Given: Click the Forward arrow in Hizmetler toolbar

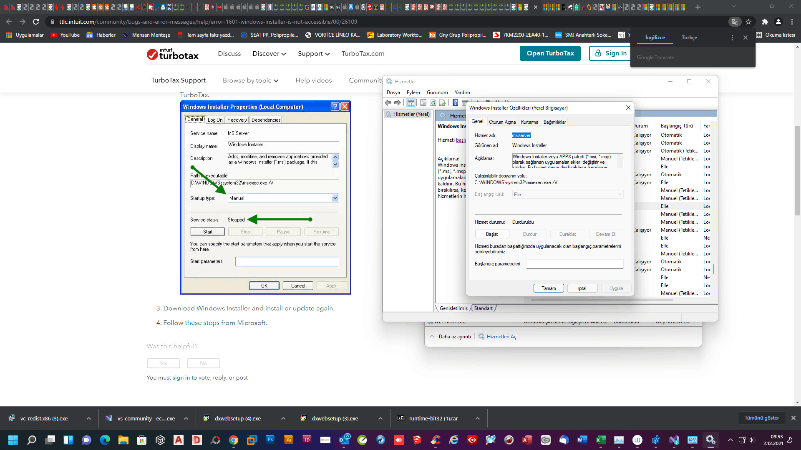Looking at the screenshot, I should [x=398, y=102].
